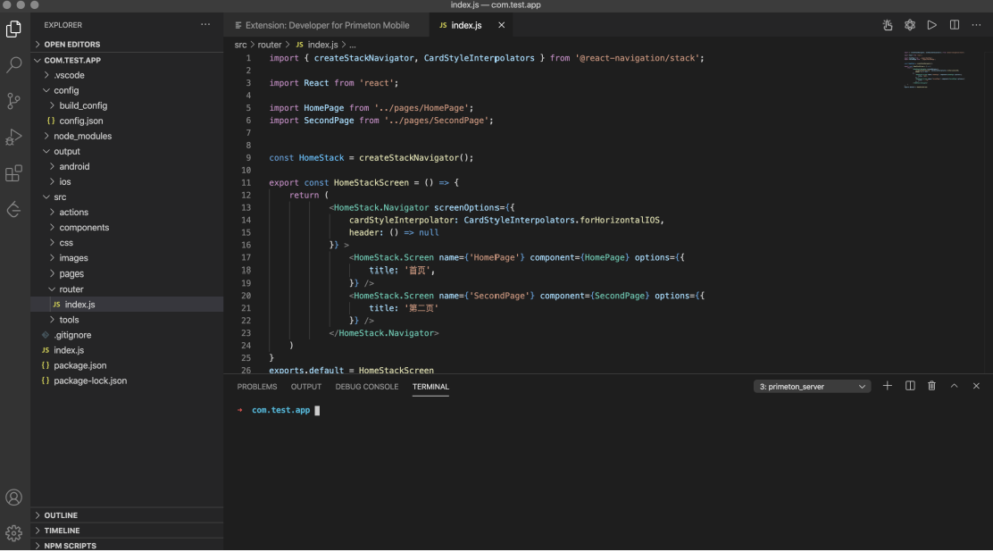This screenshot has height=552, width=993.
Task: Switch to the PROBLEMS tab
Action: click(x=257, y=387)
